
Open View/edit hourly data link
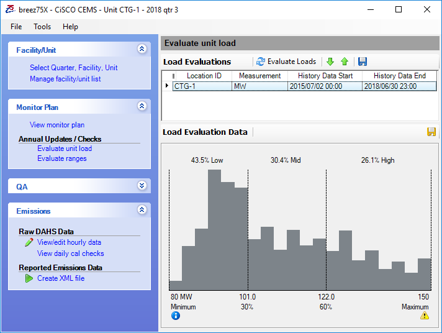point(69,242)
